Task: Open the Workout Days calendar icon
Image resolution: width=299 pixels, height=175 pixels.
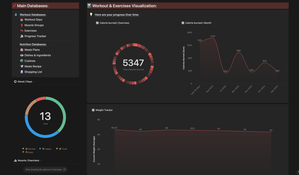Action: pyautogui.click(x=22, y=20)
